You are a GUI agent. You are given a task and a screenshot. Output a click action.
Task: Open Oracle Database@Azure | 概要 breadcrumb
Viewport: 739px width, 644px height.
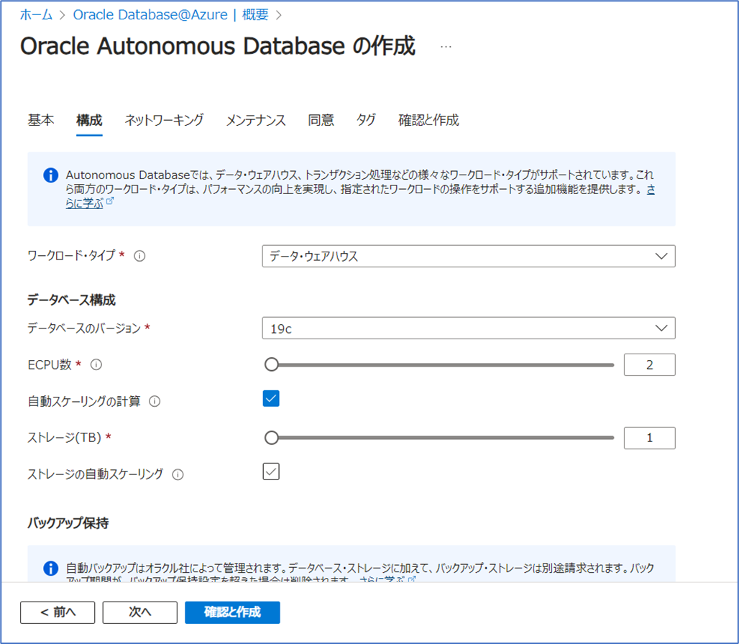[x=170, y=14]
